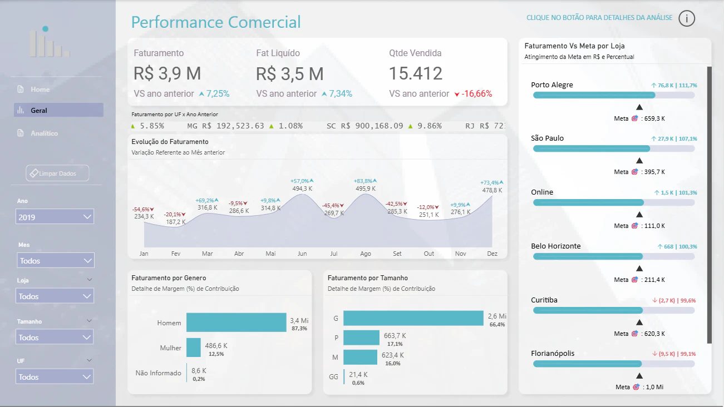Click the info icon for analysis details
The width and height of the screenshot is (724, 407).
[687, 18]
